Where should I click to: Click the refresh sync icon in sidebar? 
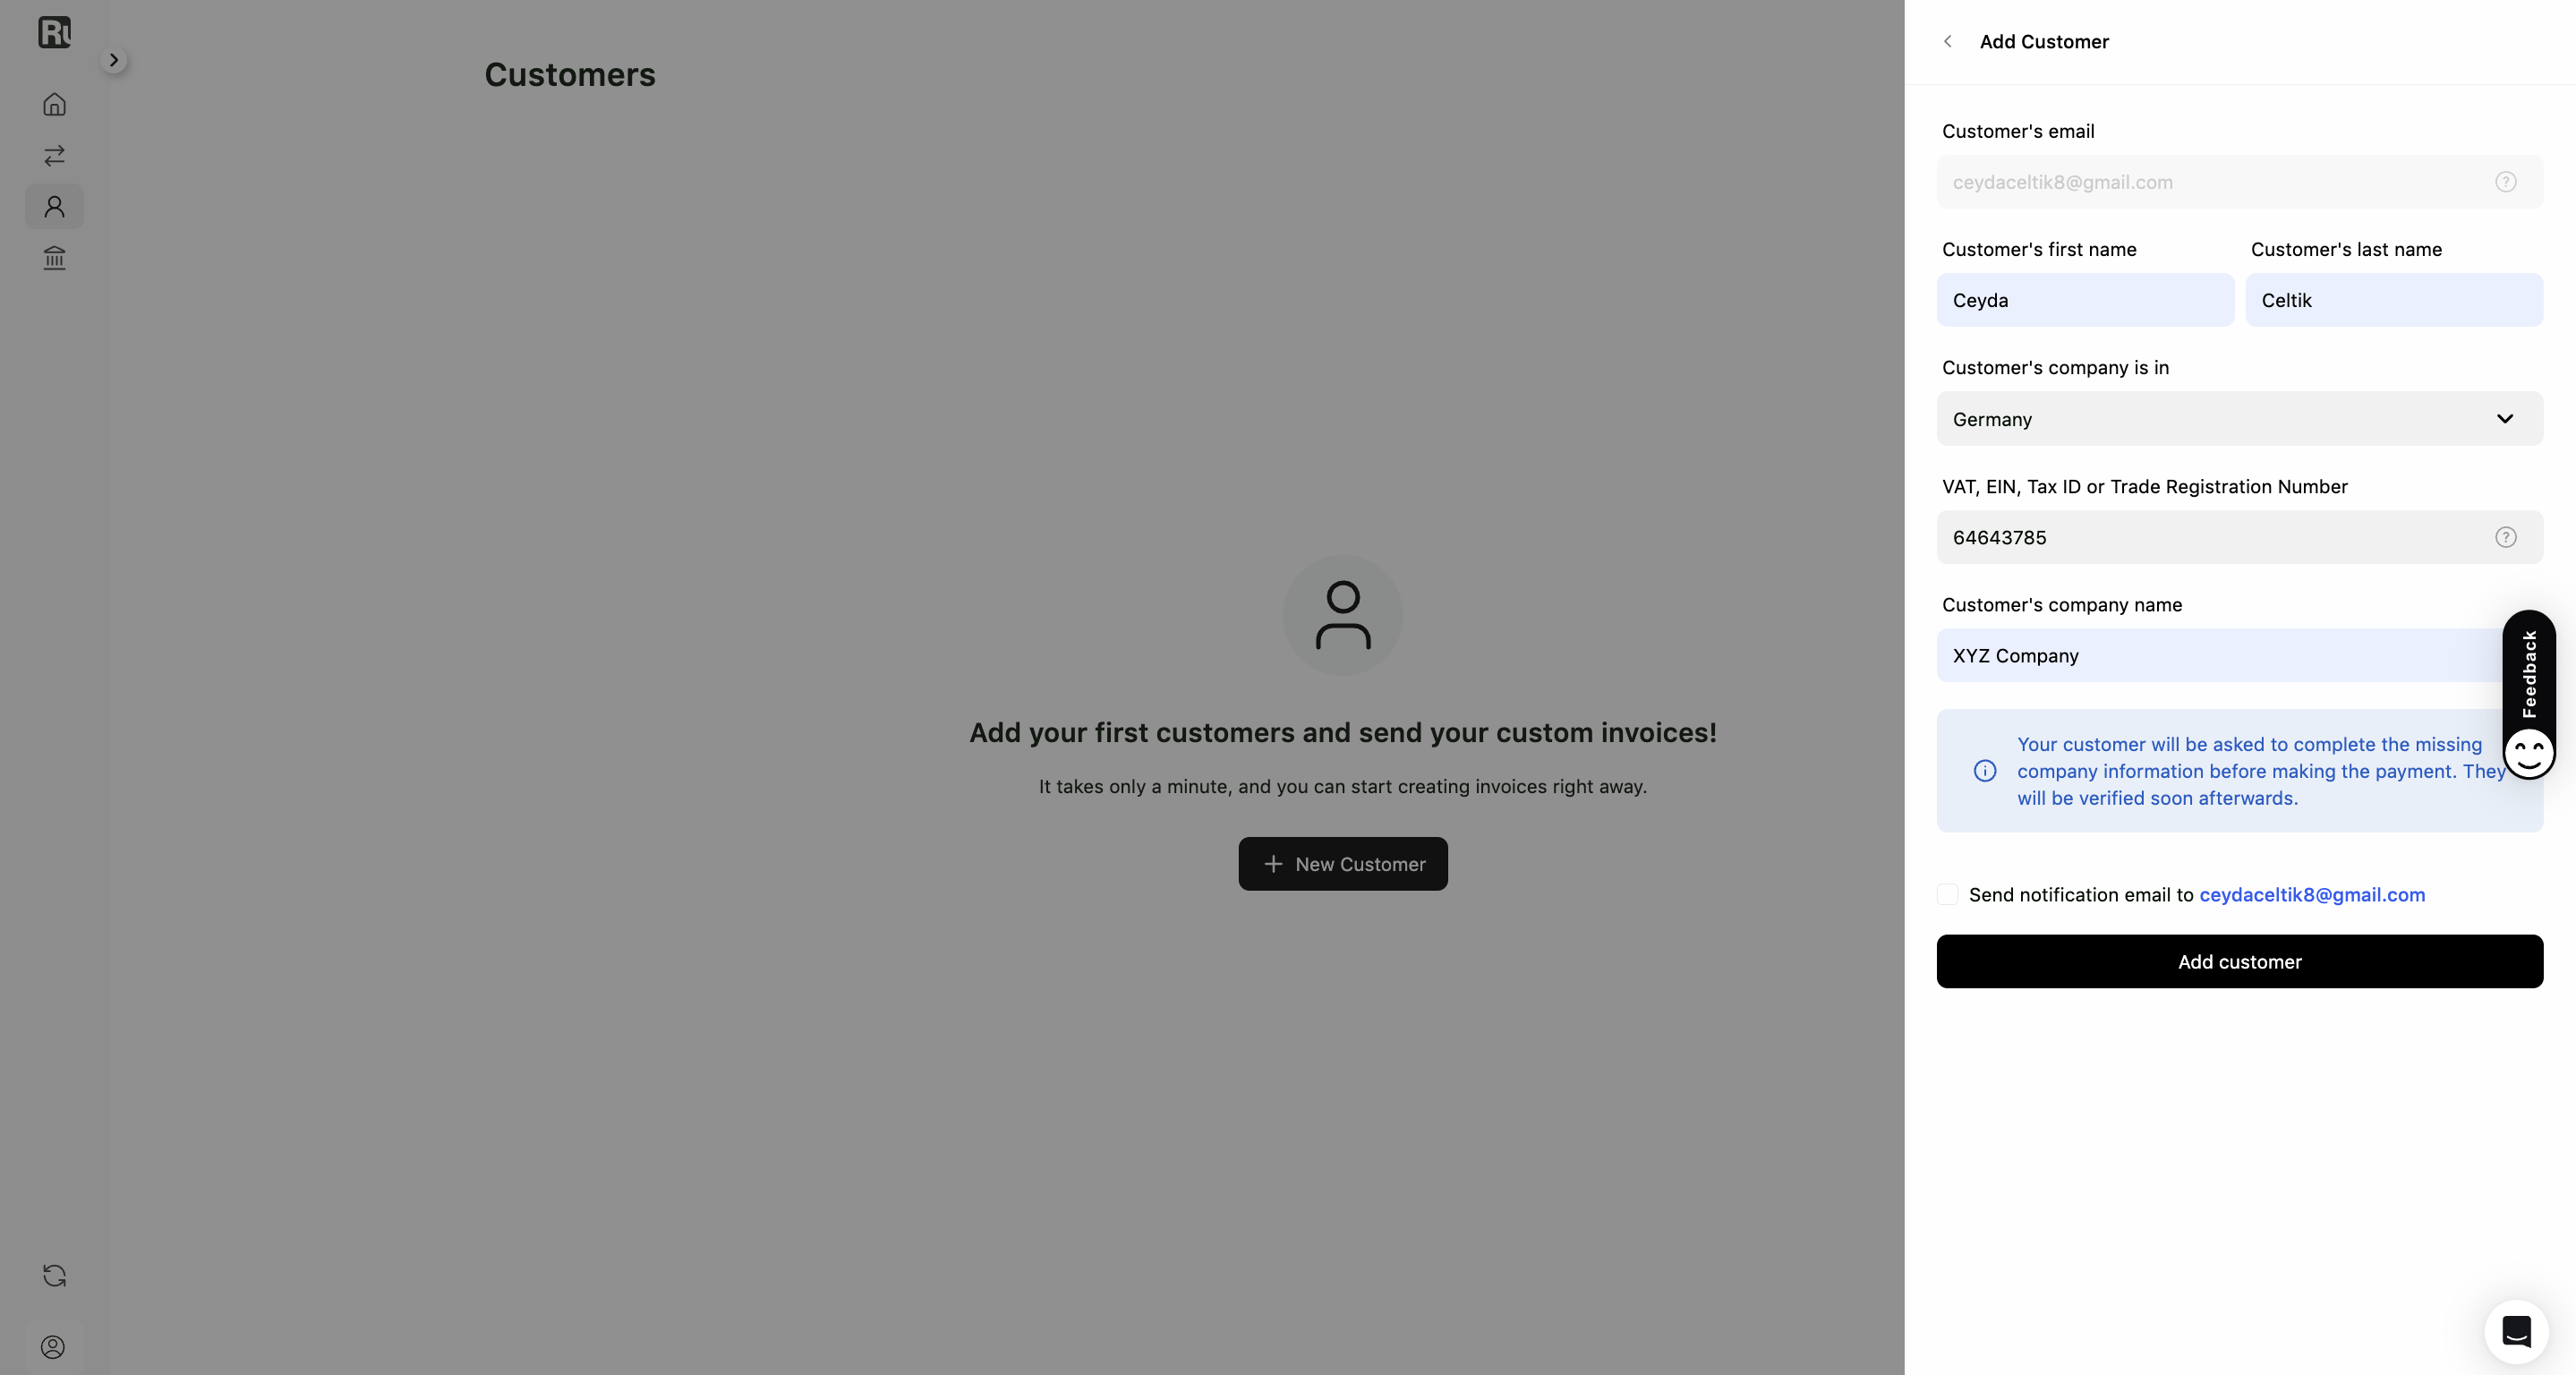(54, 1275)
